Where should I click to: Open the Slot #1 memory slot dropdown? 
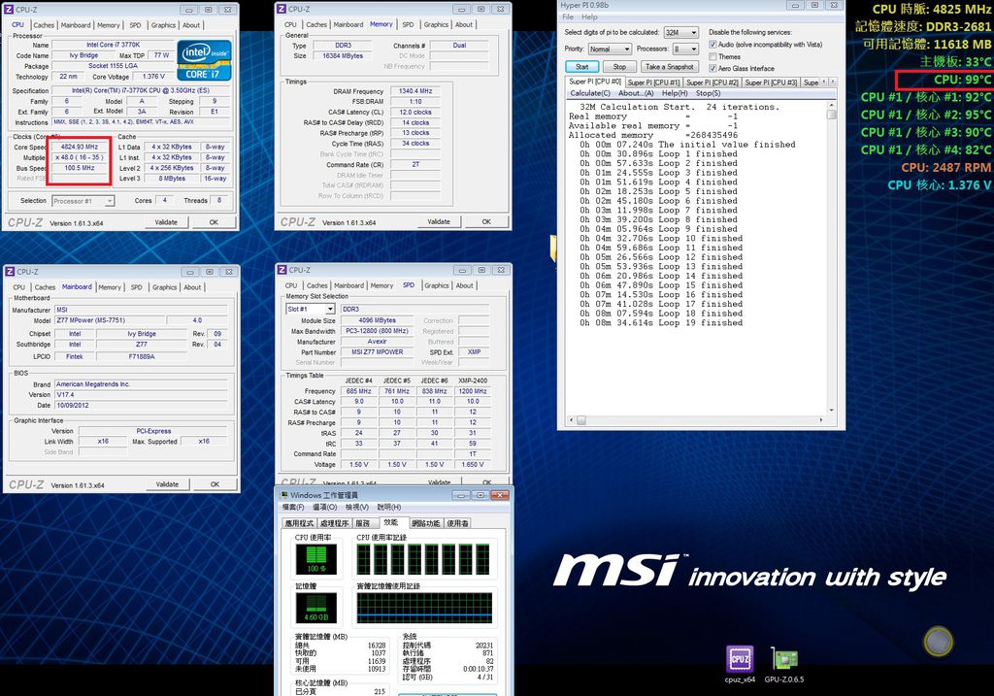click(311, 309)
